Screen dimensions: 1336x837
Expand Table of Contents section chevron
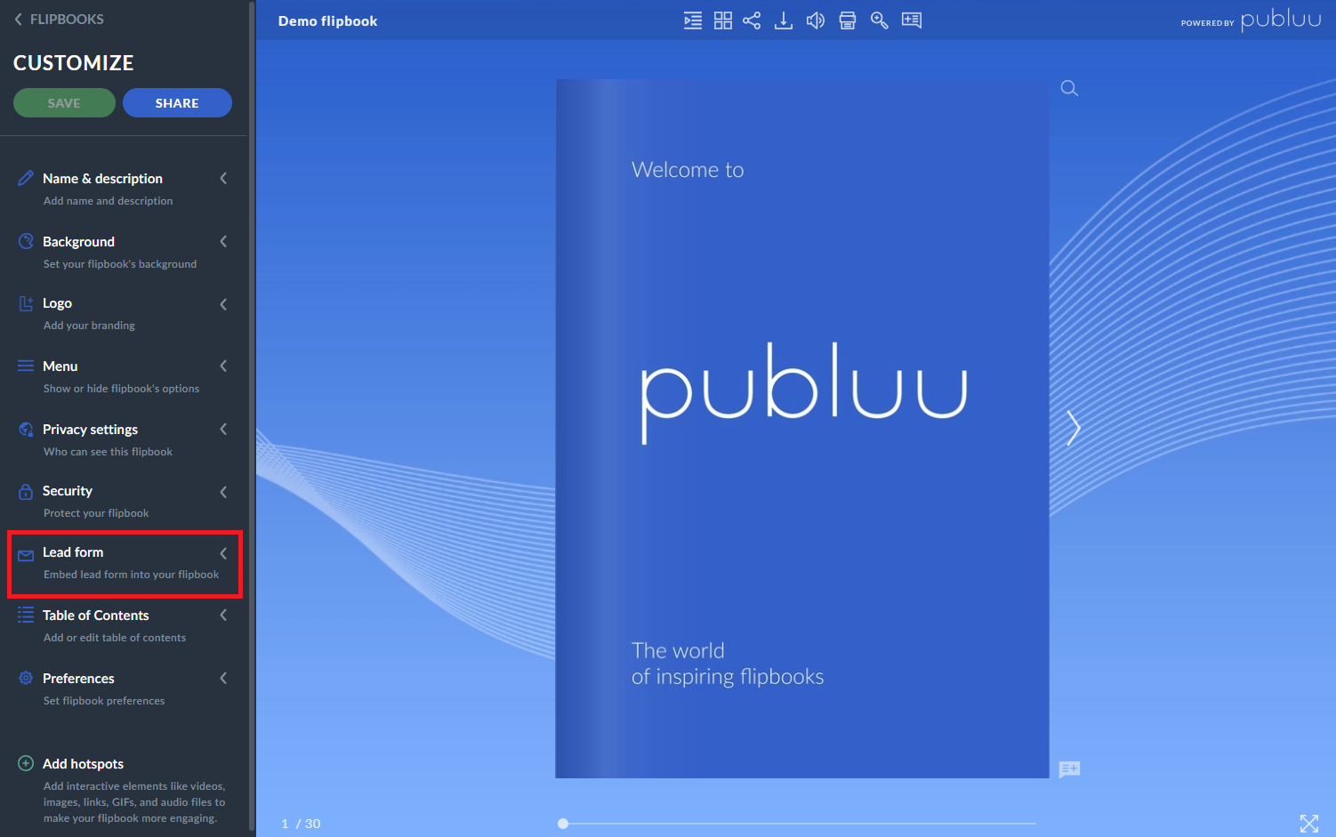pos(223,615)
